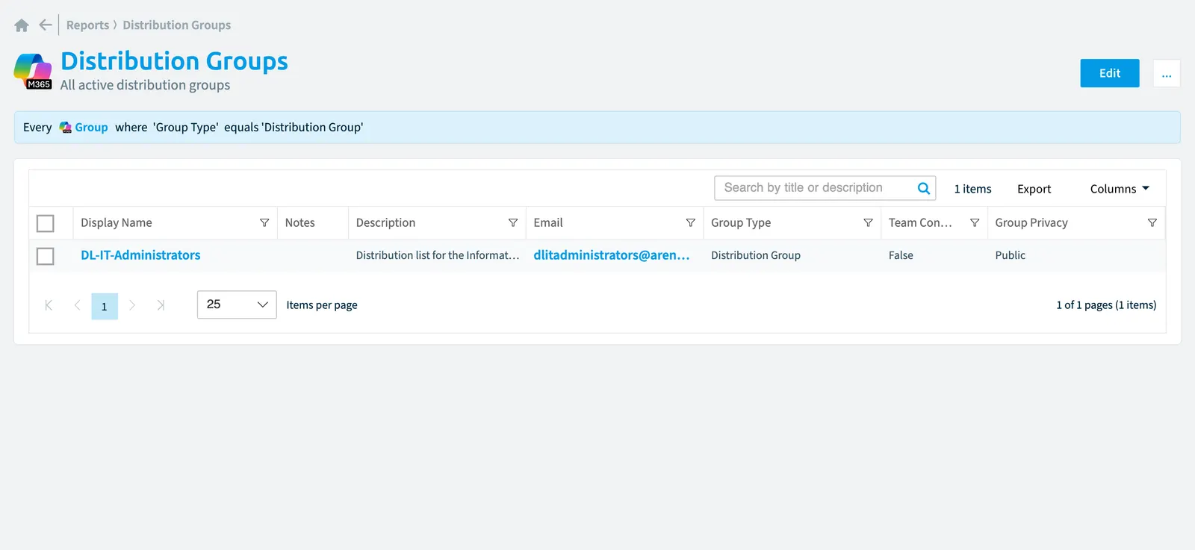This screenshot has width=1195, height=550.
Task: Filter the Display Name column
Action: pos(264,223)
